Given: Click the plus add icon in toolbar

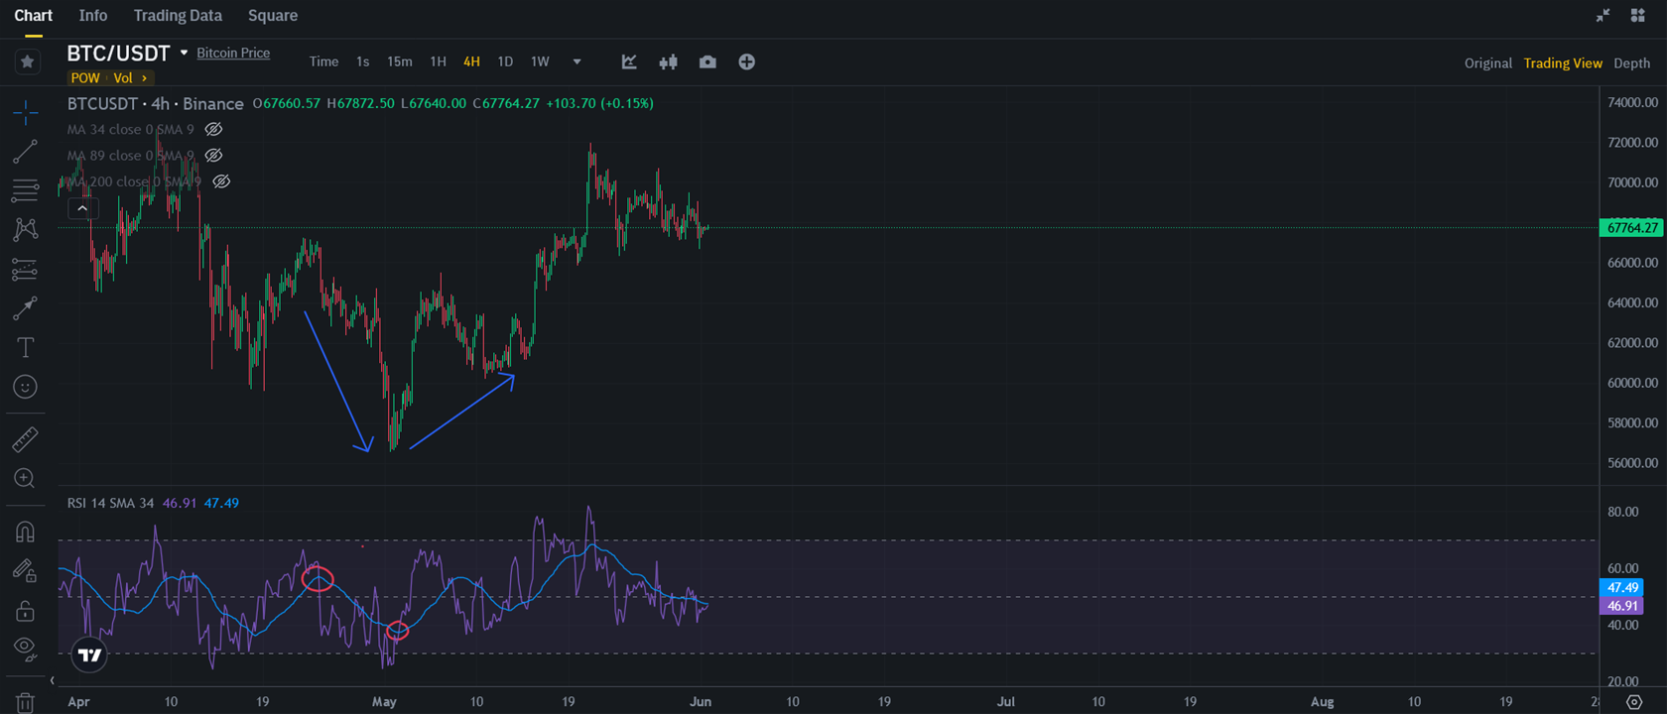Looking at the screenshot, I should (x=747, y=61).
